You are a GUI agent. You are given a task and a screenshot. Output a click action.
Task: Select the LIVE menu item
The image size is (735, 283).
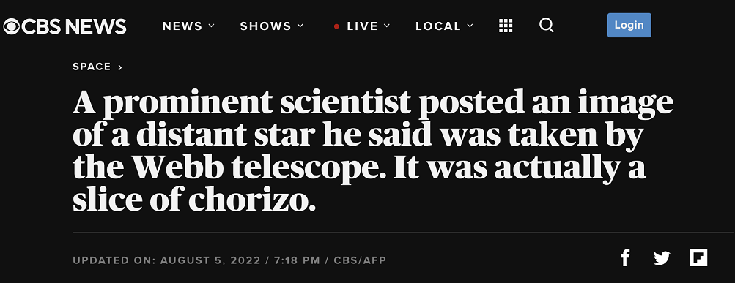click(x=362, y=26)
